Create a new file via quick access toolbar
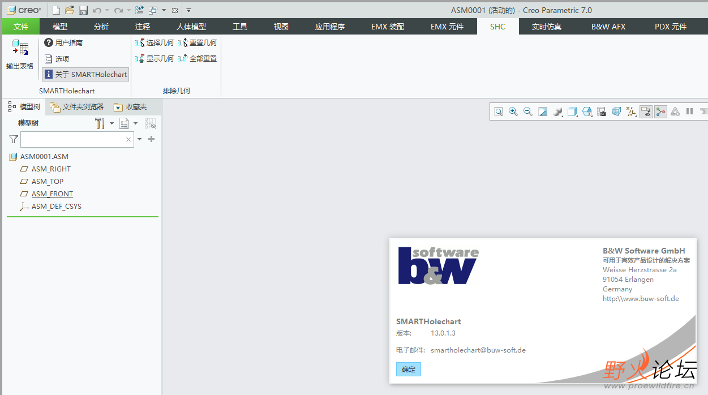 point(56,10)
